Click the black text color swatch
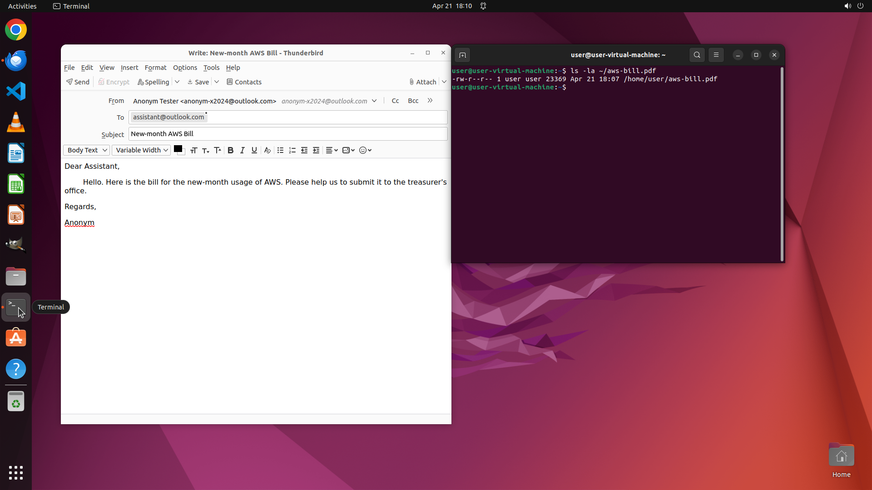Image resolution: width=872 pixels, height=490 pixels. (178, 149)
